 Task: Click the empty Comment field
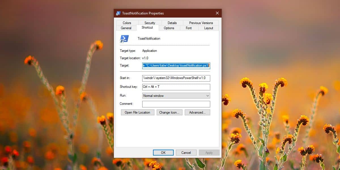(176, 104)
